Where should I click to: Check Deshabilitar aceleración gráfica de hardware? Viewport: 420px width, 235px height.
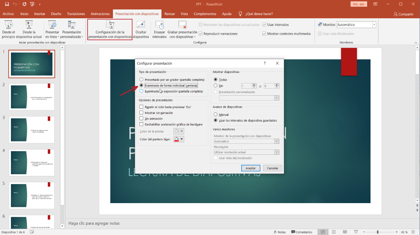[142, 124]
